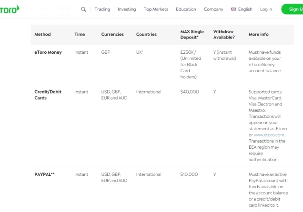Follow the www.etoro.com link
Viewport: 303px width, 212px height.
[269, 135]
